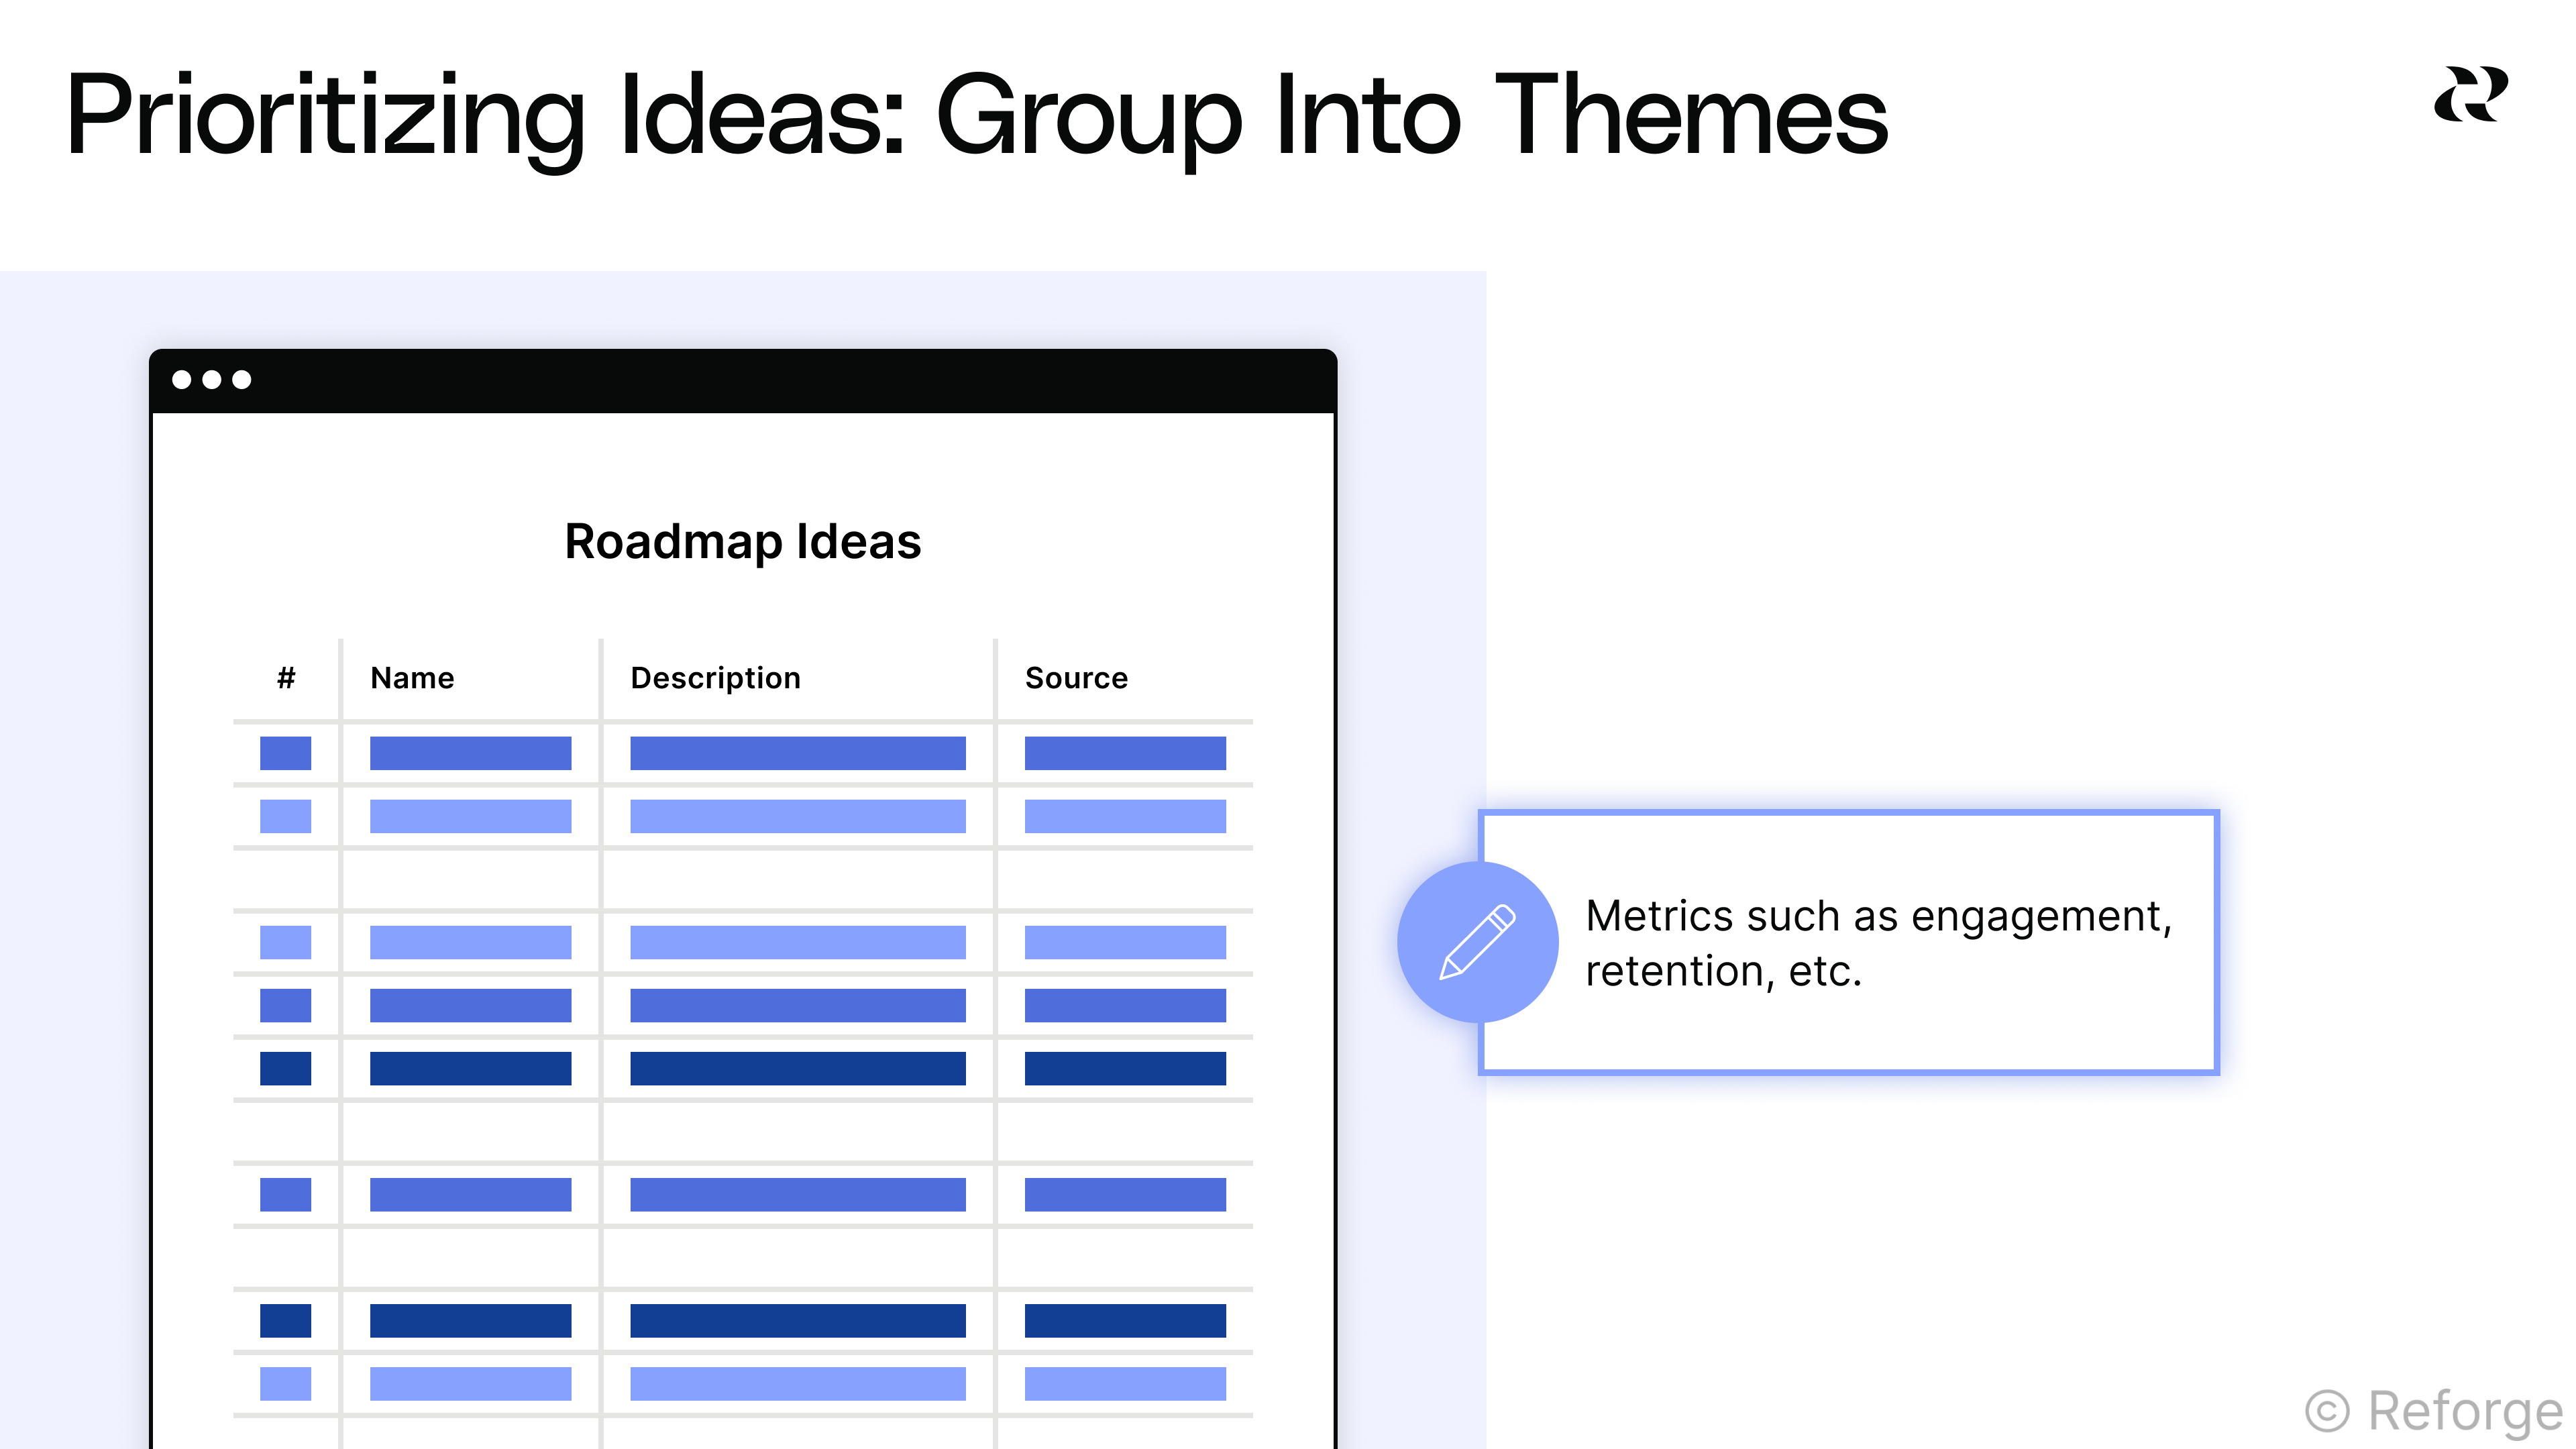
Task: Click the pencil icon in the blue circle
Action: pyautogui.click(x=1477, y=941)
